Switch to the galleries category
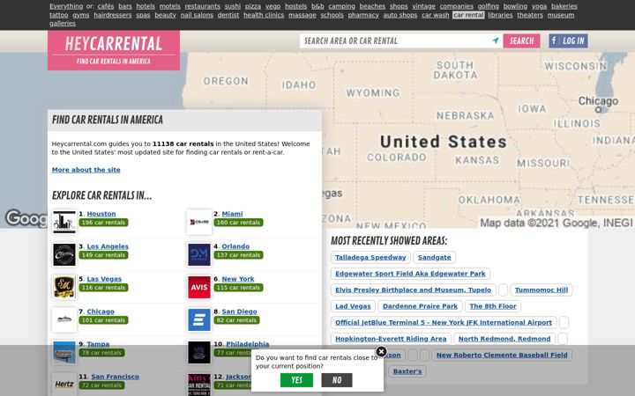Image resolution: width=635 pixels, height=396 pixels. [63, 24]
